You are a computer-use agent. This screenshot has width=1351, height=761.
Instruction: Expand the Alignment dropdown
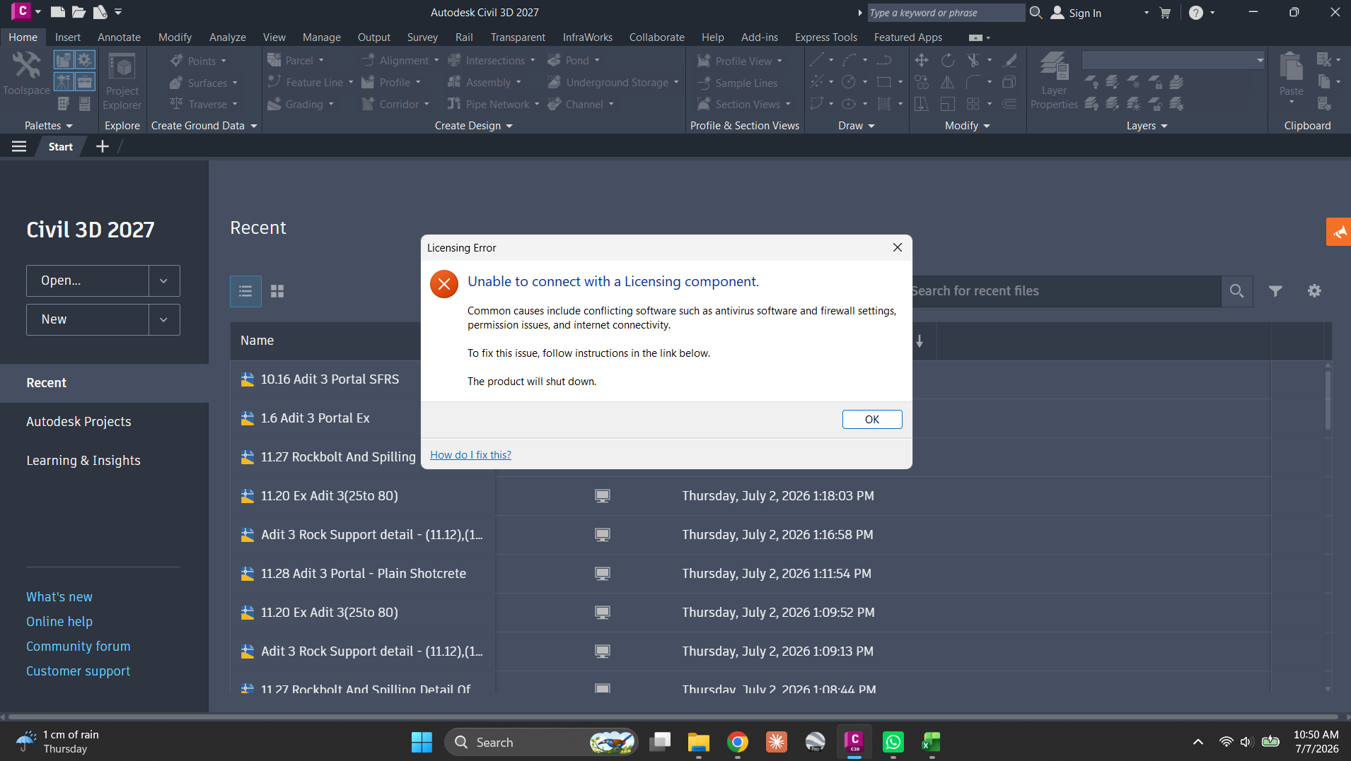436,61
